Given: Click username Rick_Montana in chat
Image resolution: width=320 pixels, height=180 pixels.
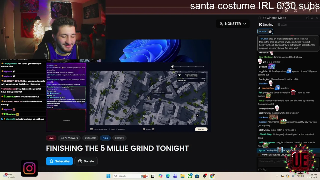Looking at the screenshot, I should [265, 57].
